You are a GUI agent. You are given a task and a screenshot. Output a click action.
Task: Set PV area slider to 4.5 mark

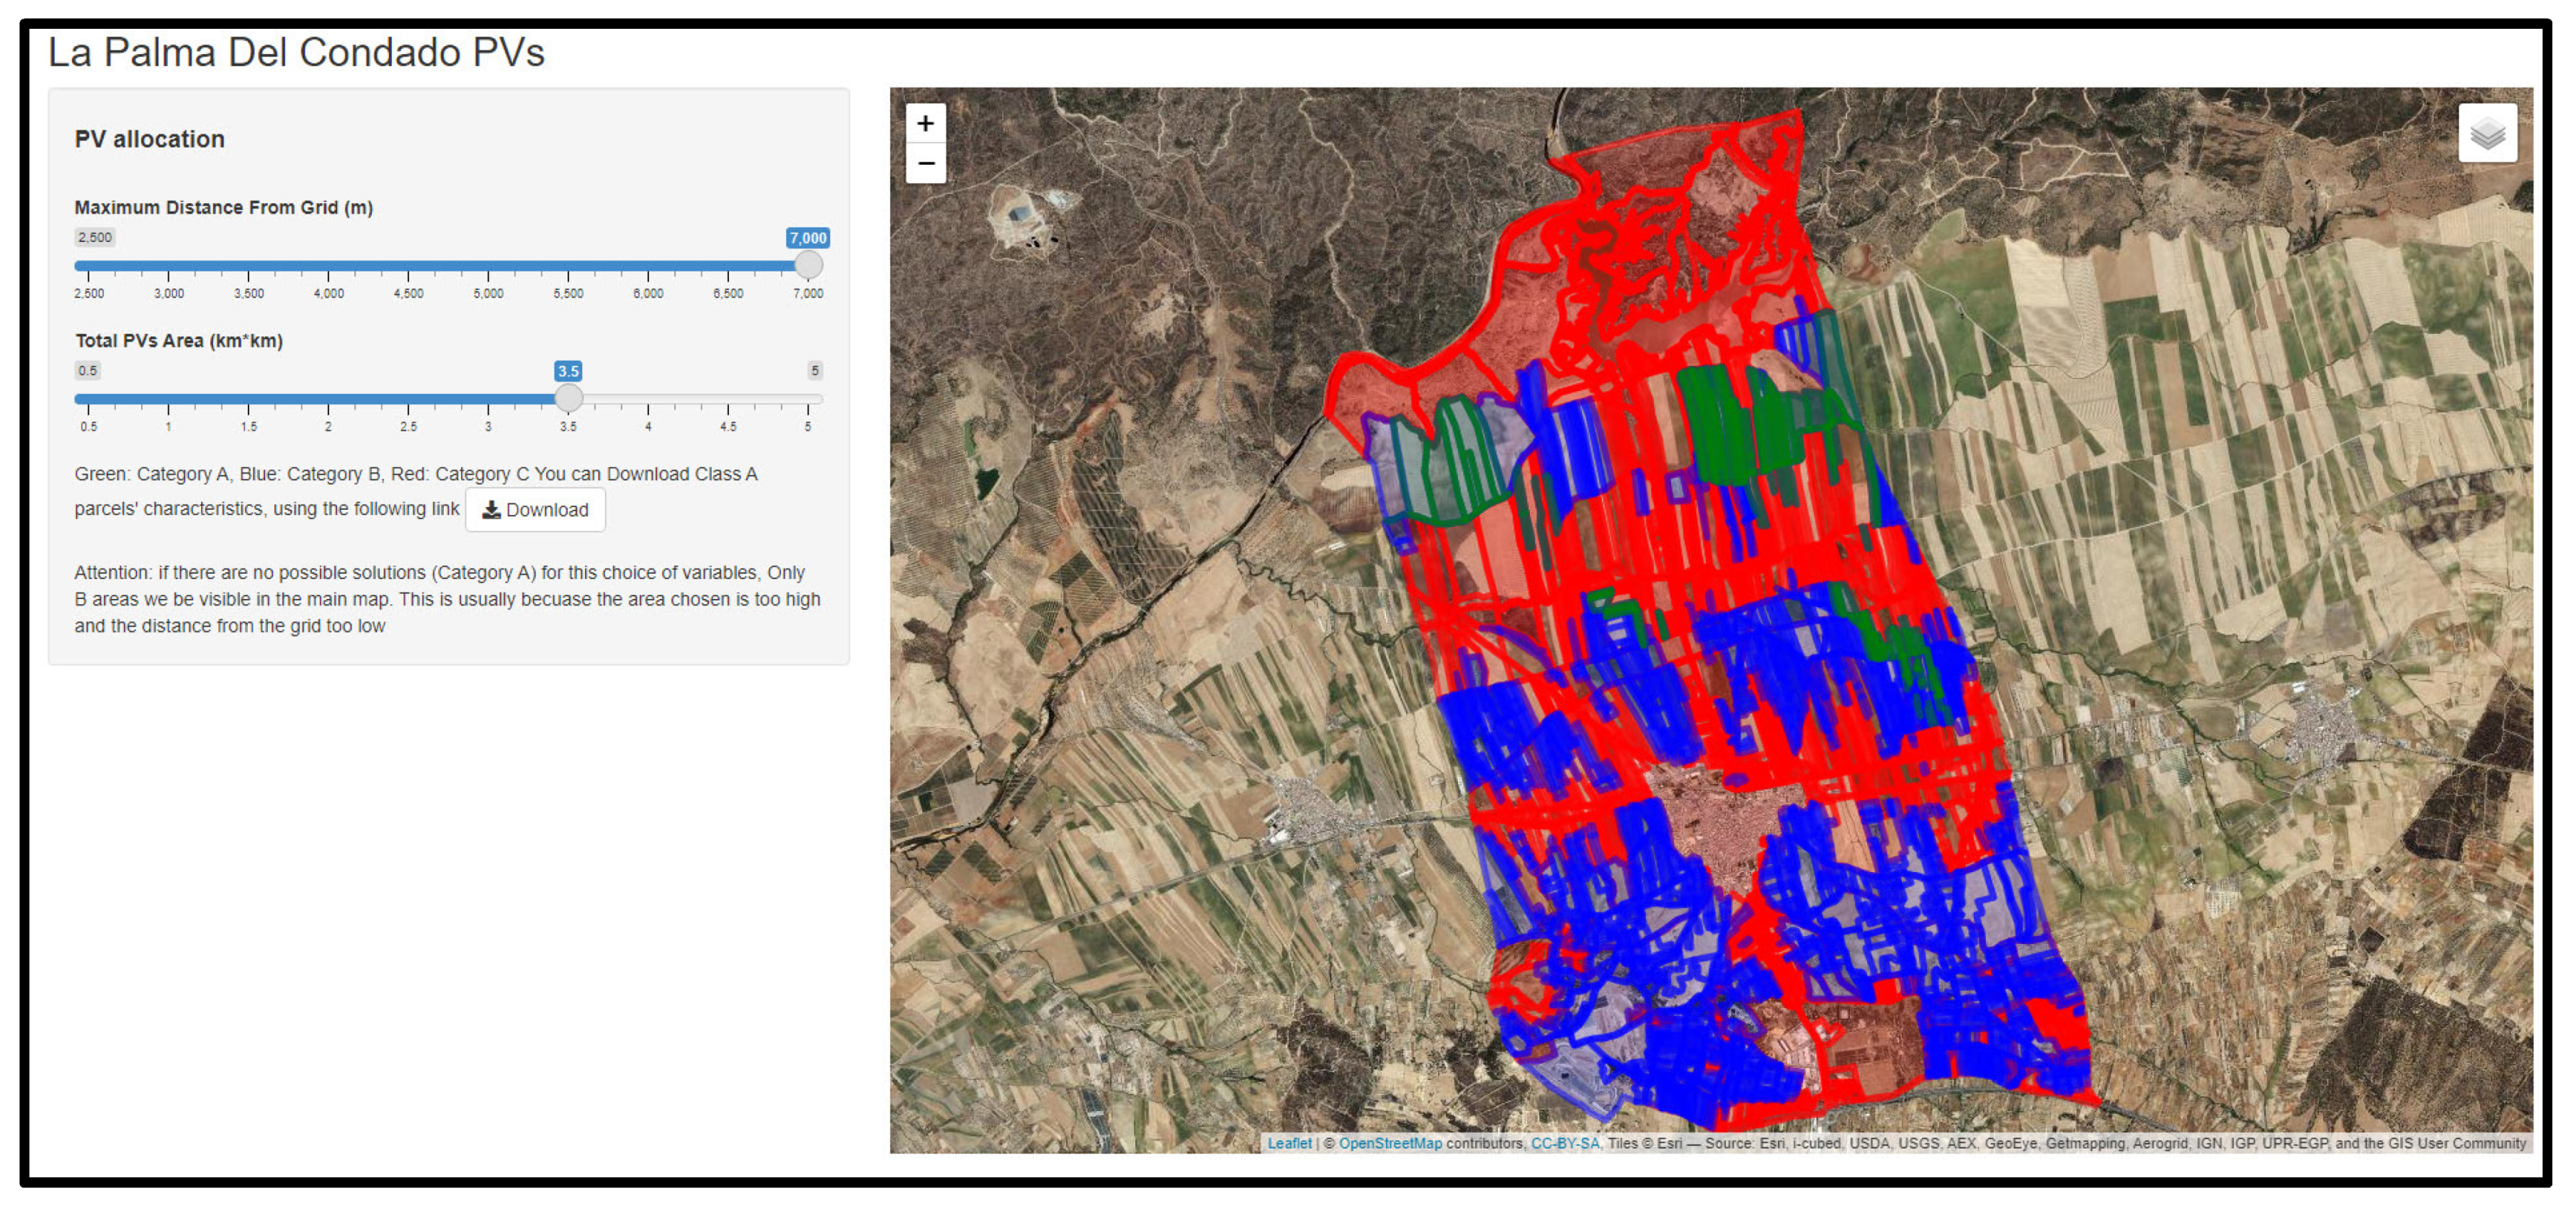pos(728,399)
